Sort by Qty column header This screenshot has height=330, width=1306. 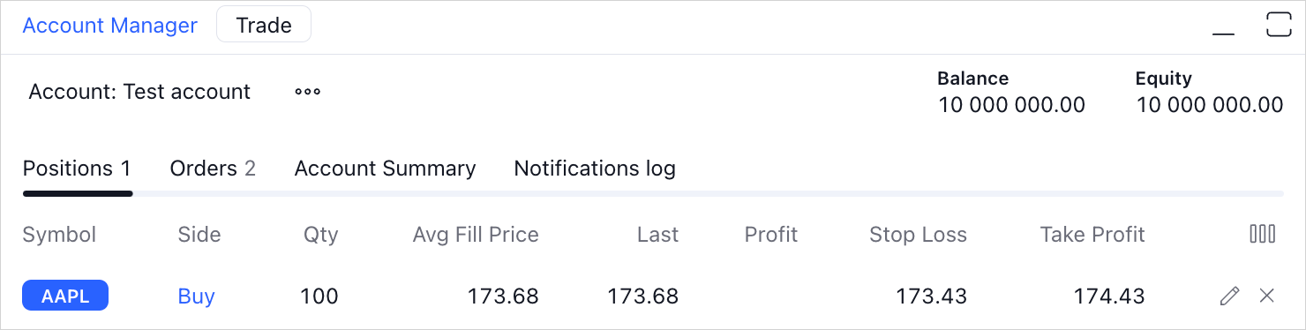321,235
